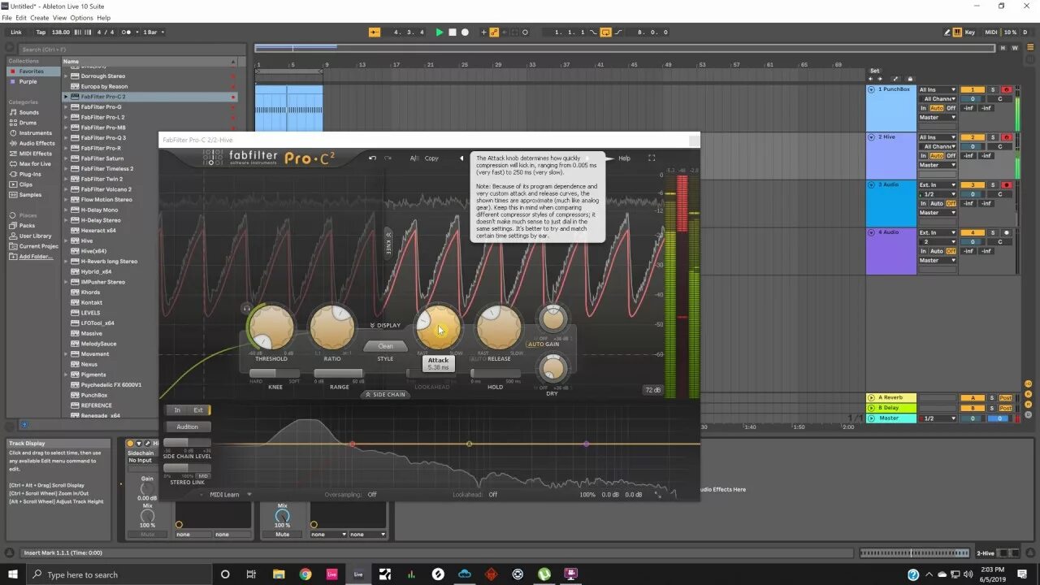
Task: Solo the 1 PunchBox track
Action: pyautogui.click(x=993, y=89)
